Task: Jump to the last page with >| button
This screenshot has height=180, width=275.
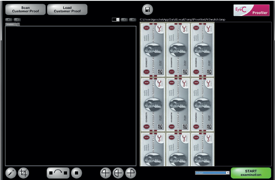Action: [x=133, y=20]
